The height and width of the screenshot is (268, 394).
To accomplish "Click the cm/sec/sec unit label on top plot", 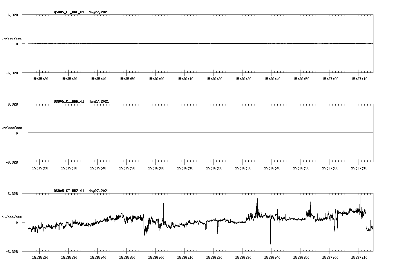I will pos(12,38).
